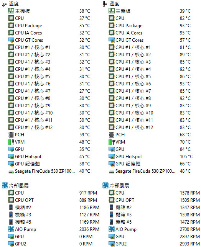Click 核心 #8 value reading 92 °C
The image size is (201, 247).
[x=185, y=98]
